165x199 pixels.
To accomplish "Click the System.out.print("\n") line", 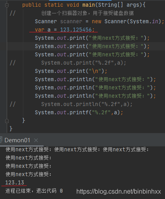I will click(x=71, y=71).
